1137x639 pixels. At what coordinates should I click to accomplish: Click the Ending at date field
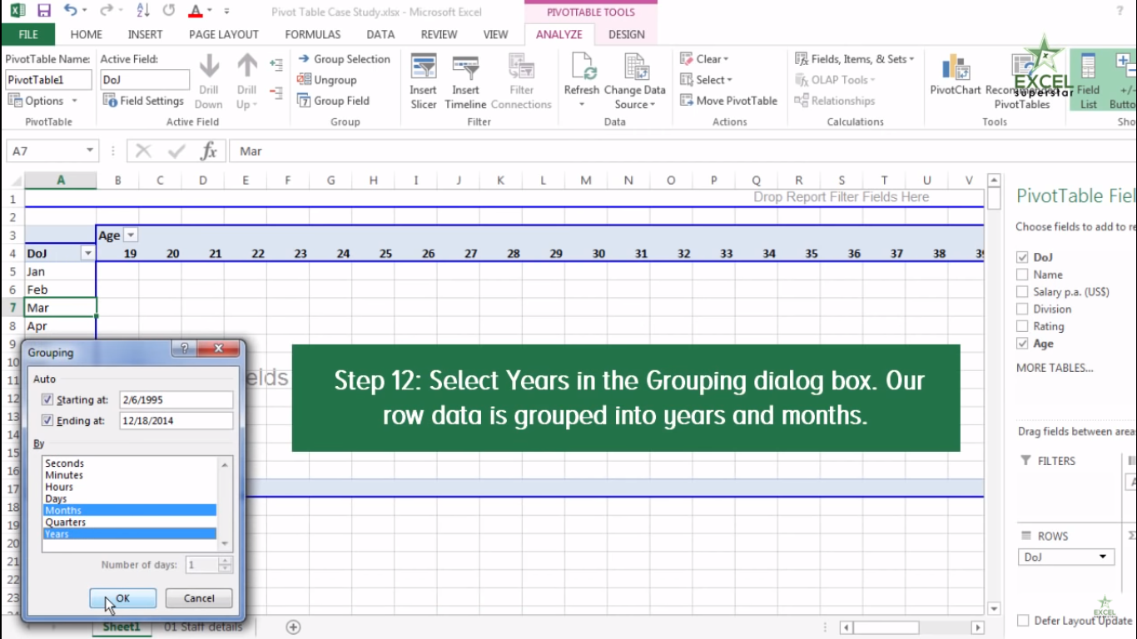[176, 420]
